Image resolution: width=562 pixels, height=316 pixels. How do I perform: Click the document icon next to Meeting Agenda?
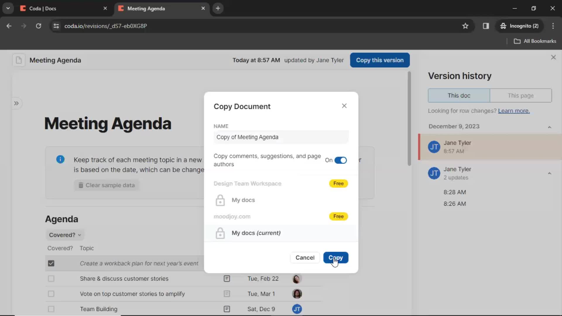pos(18,60)
